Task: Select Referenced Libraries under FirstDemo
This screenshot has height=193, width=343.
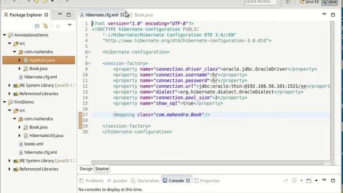Action: pos(39,169)
